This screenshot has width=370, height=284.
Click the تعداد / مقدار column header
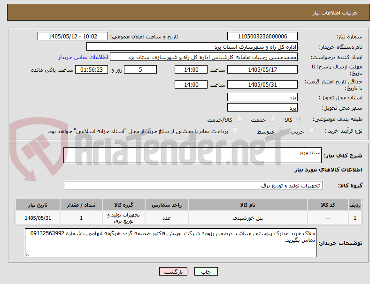(x=81, y=205)
